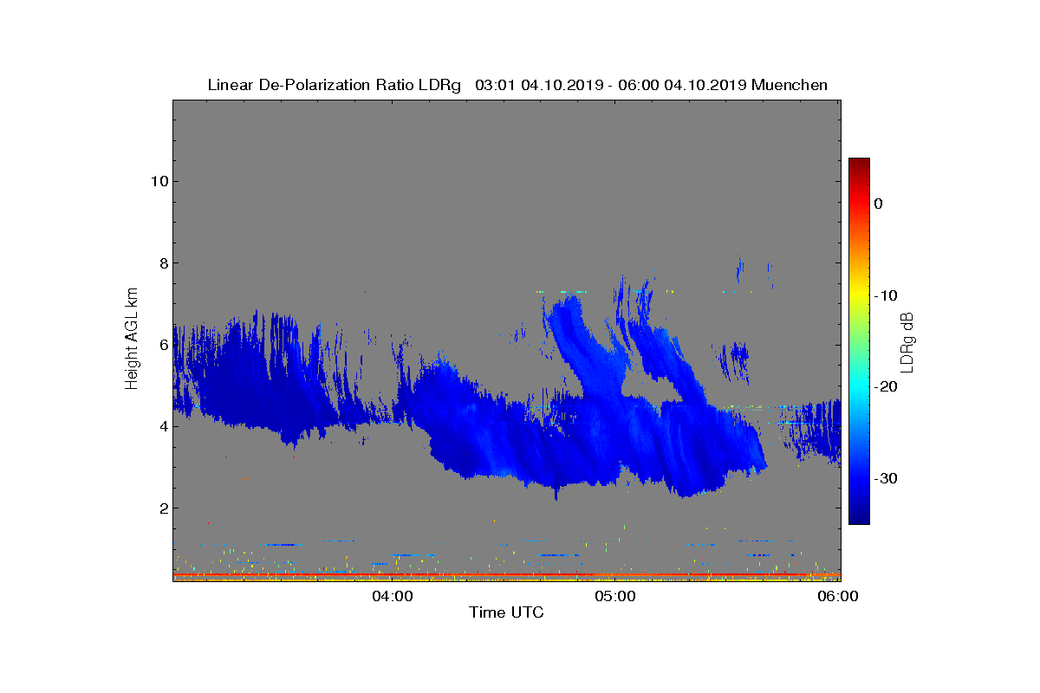Click the 06:00 time axis label
The height and width of the screenshot is (693, 1040).
click(x=838, y=596)
